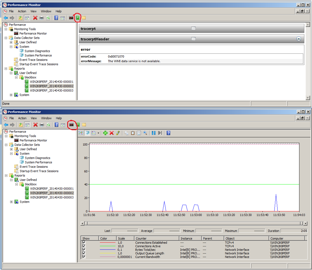Click the graph time range scrollbar track
312x270 pixels.
click(194, 224)
